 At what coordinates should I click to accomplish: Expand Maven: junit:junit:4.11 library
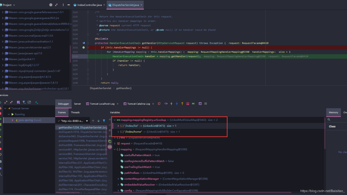[x=3, y=59]
